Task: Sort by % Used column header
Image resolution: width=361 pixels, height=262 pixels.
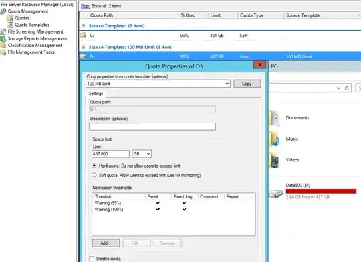Action: click(x=193, y=15)
